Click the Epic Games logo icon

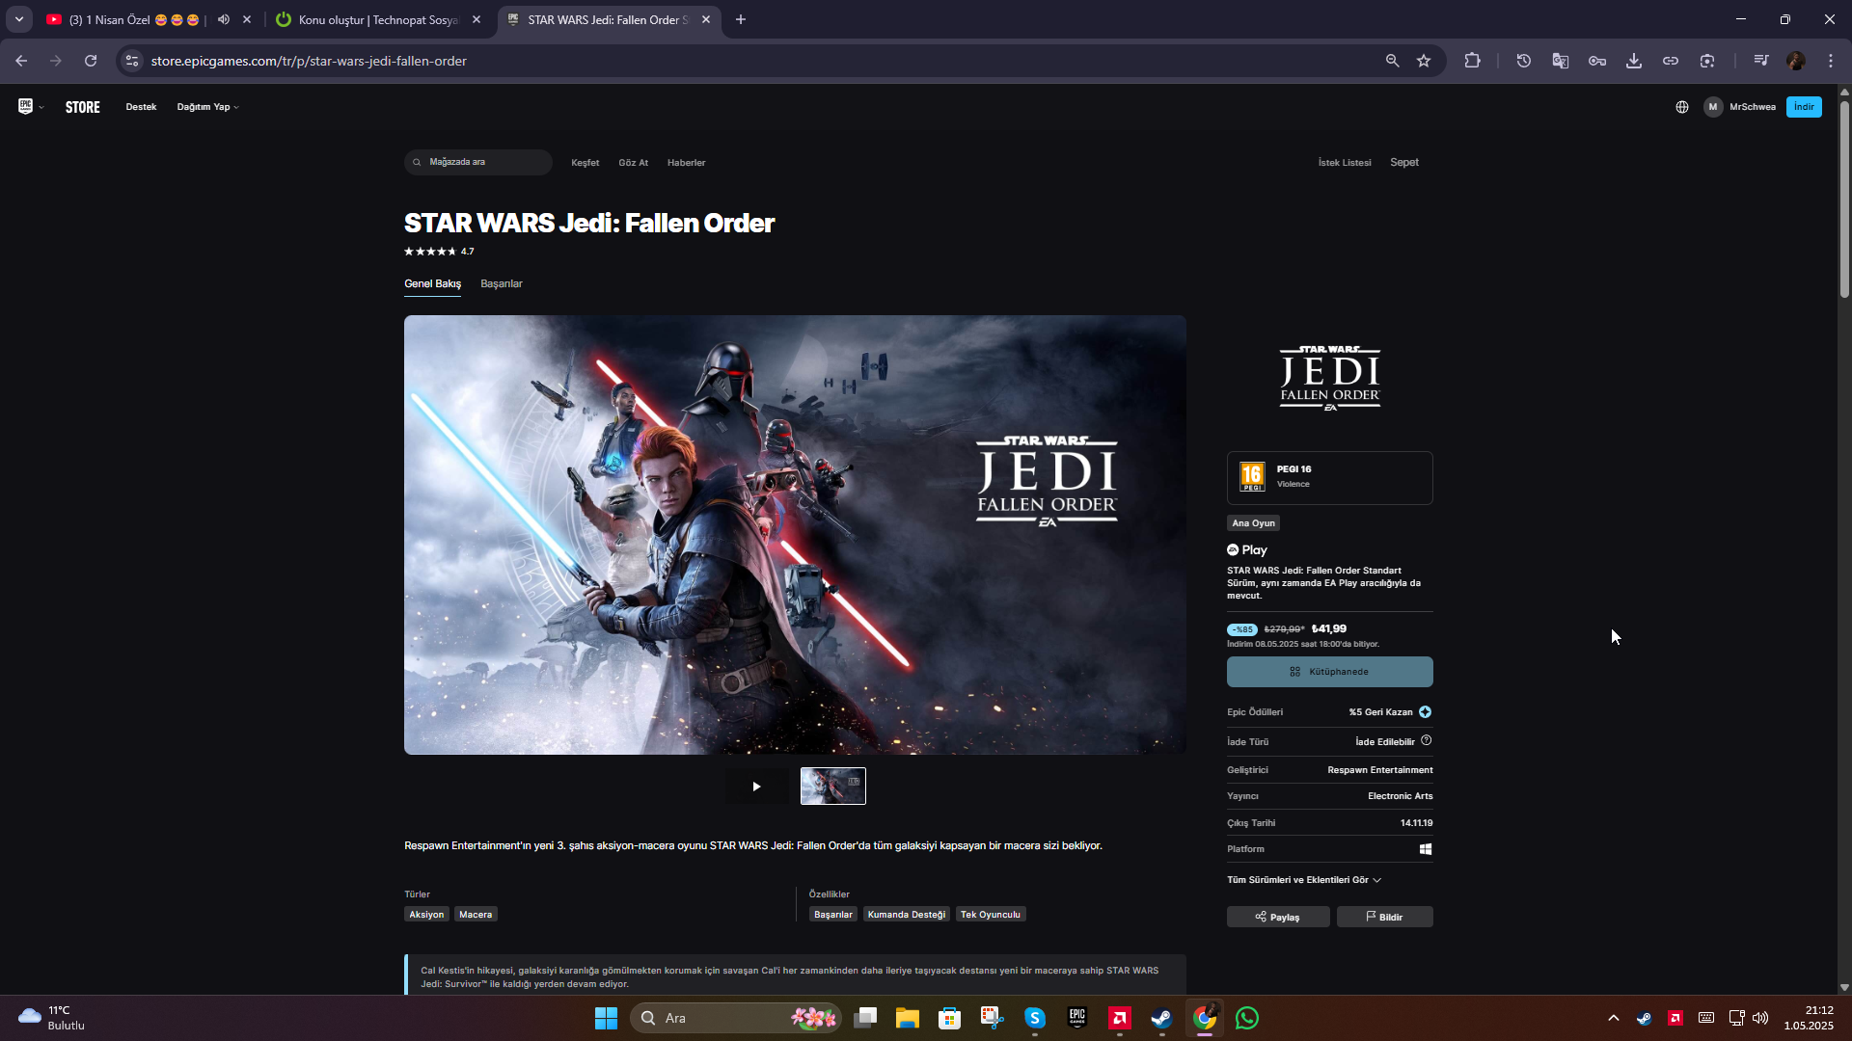(x=25, y=106)
